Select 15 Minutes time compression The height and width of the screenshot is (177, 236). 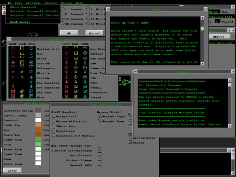(88, 18)
